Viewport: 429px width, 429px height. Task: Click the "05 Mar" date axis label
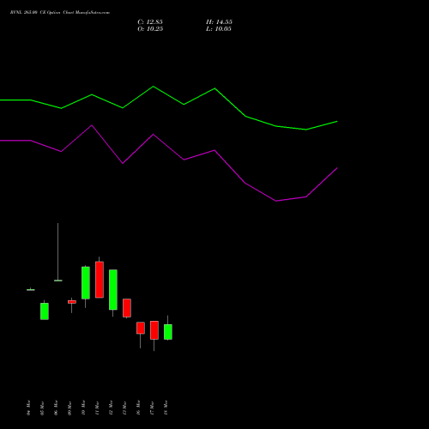pos(42,408)
